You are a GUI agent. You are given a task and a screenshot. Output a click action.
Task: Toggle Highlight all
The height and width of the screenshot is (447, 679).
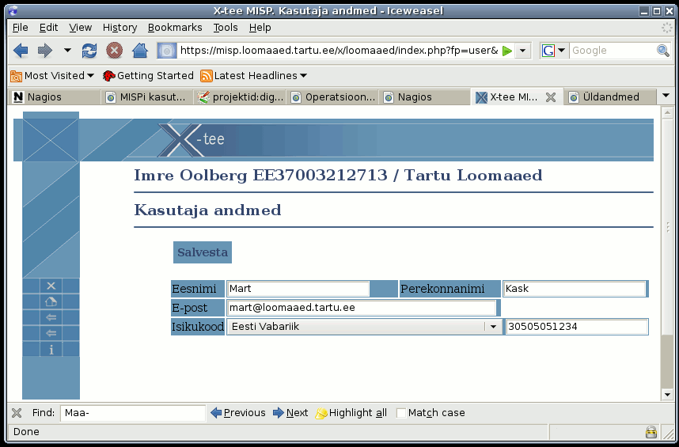351,413
